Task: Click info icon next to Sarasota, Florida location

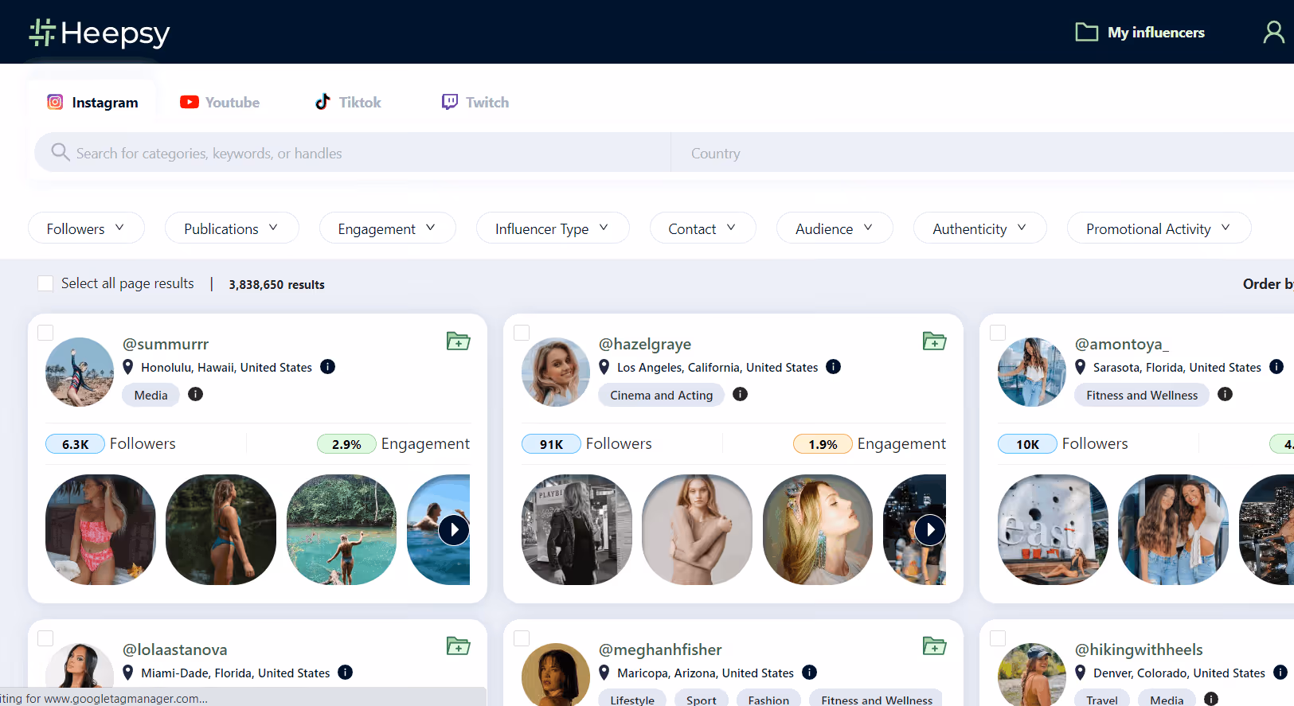Action: coord(1276,367)
